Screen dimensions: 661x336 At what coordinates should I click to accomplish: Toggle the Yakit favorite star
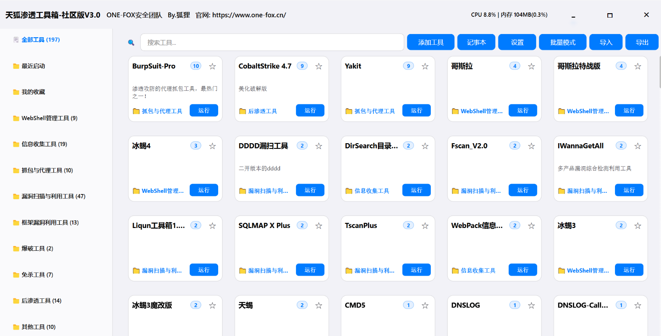click(x=425, y=66)
